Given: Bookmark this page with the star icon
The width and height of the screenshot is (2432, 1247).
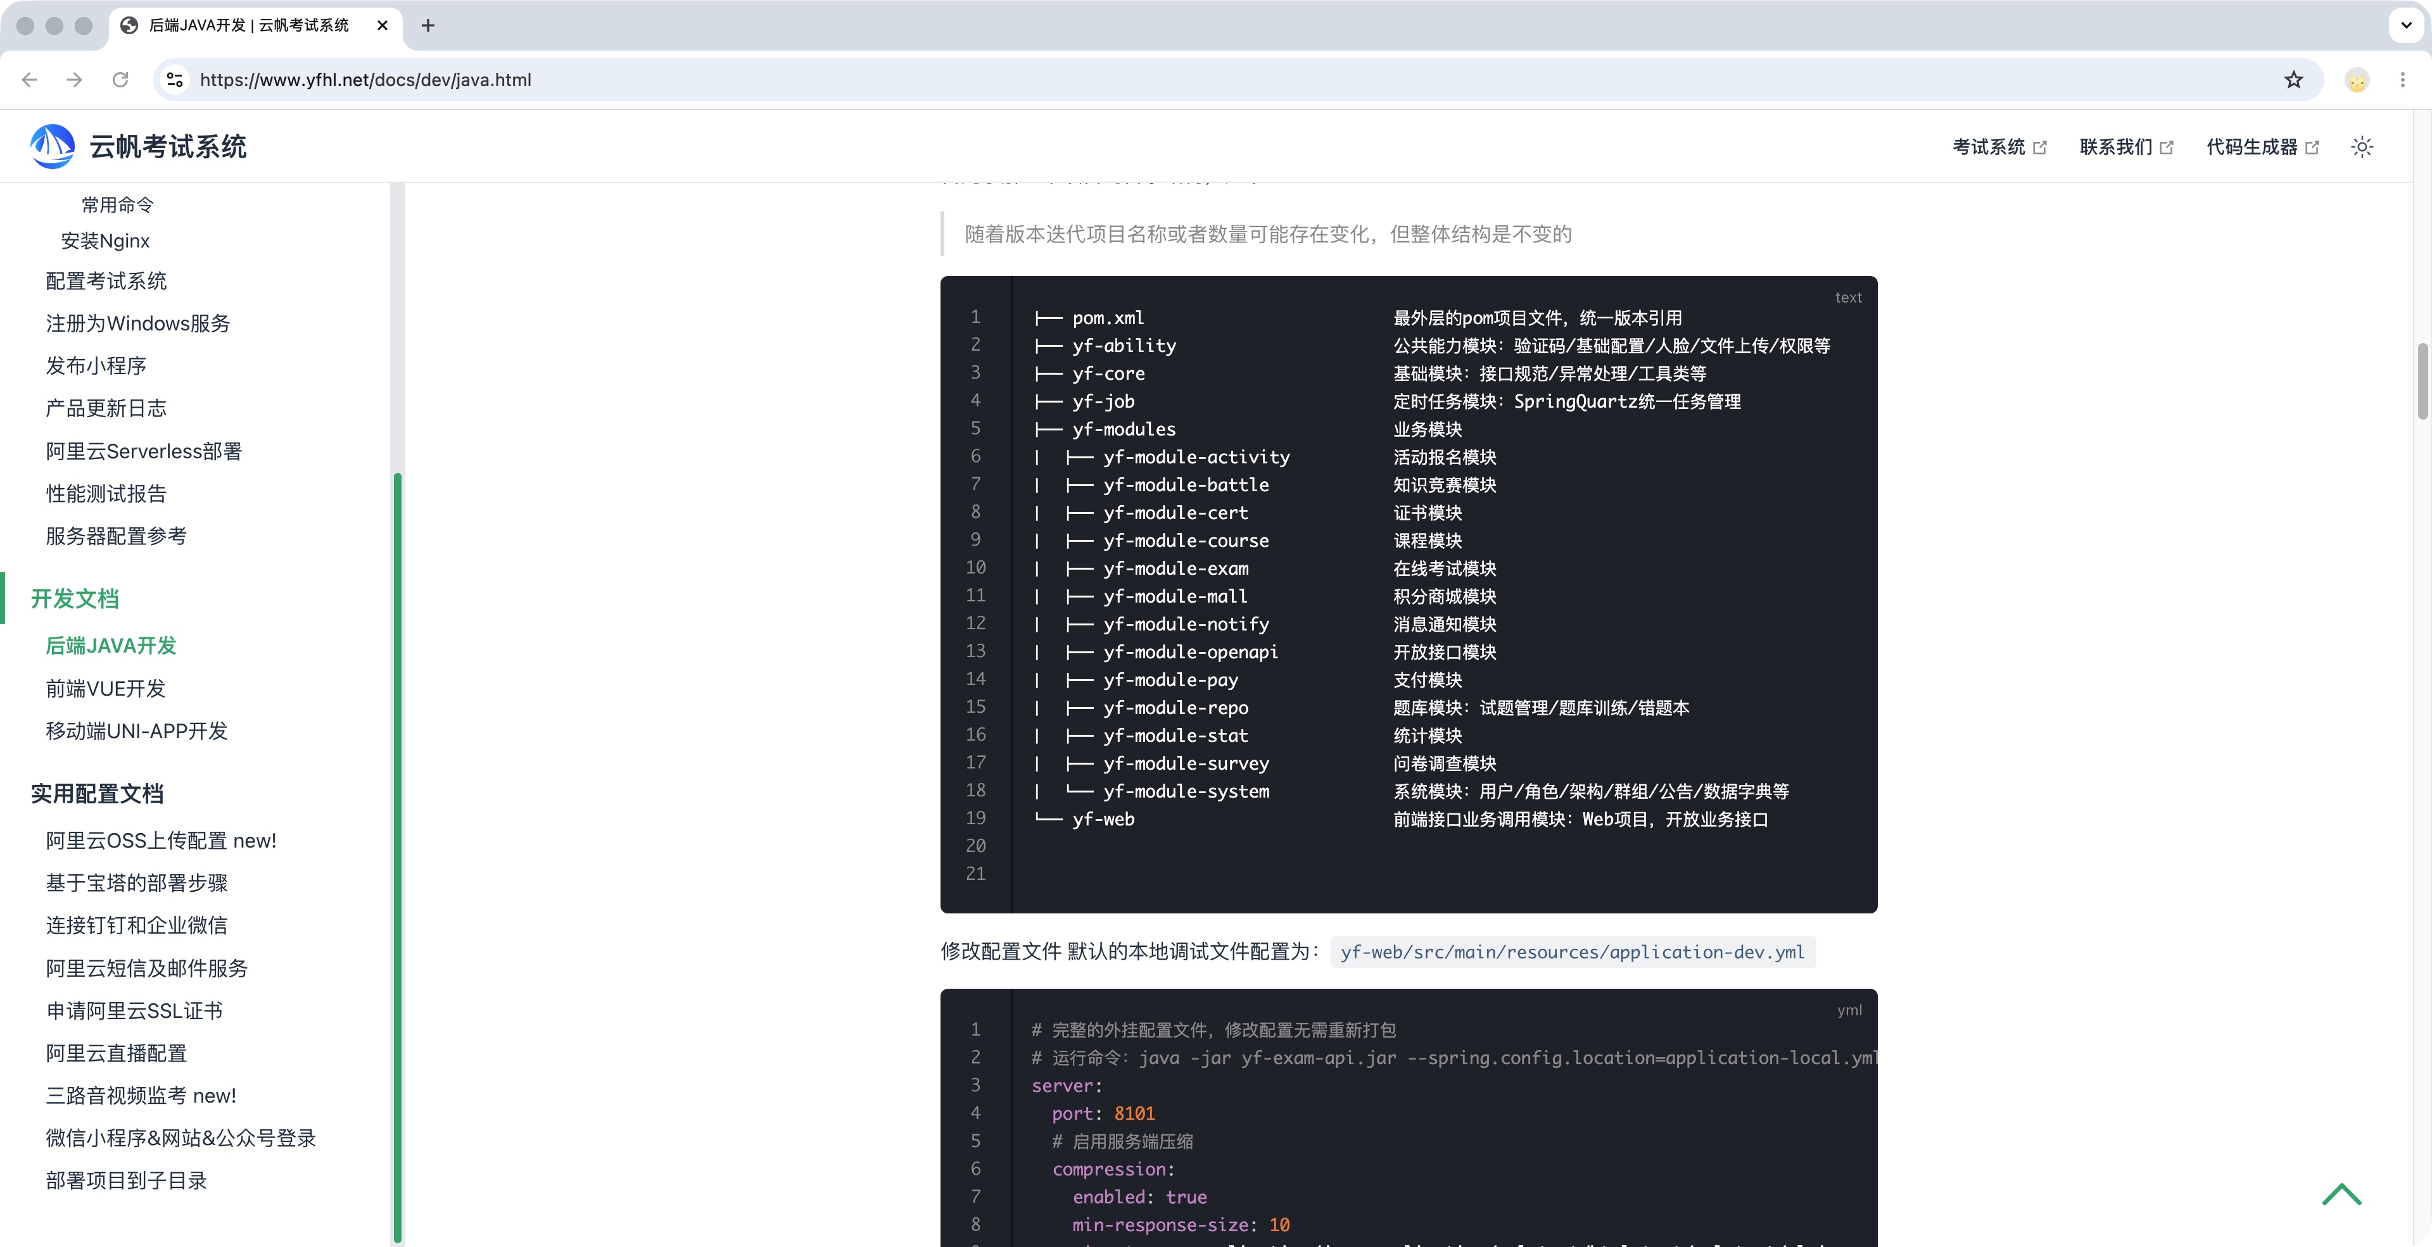Looking at the screenshot, I should [x=2293, y=80].
